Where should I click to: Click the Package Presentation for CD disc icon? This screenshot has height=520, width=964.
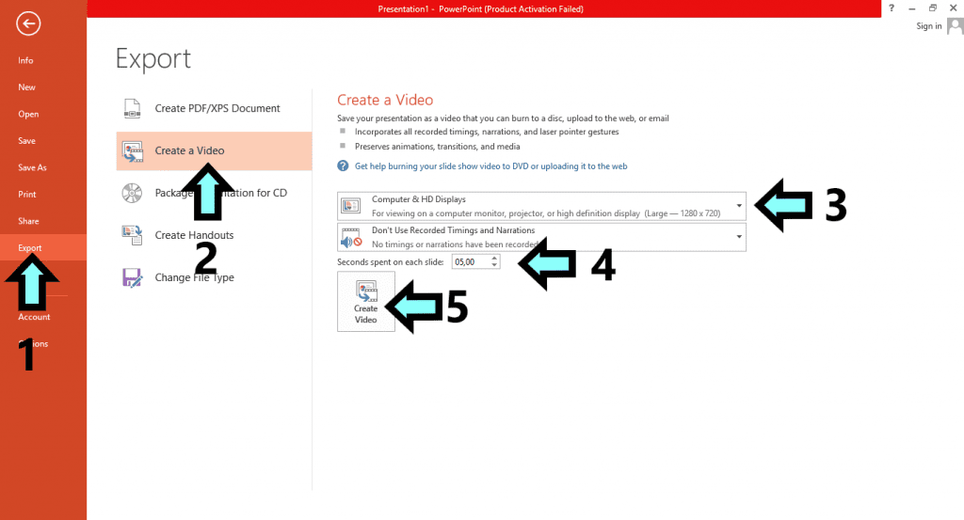132,193
